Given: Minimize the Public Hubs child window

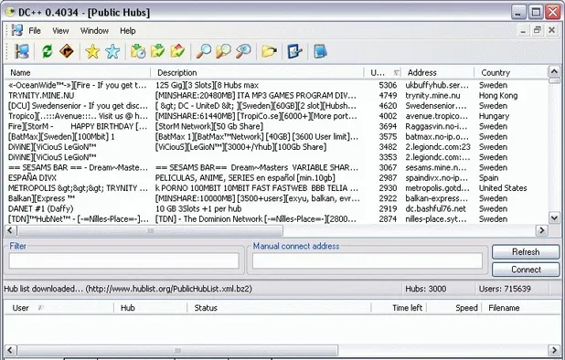Looking at the screenshot, I should click(x=523, y=30).
